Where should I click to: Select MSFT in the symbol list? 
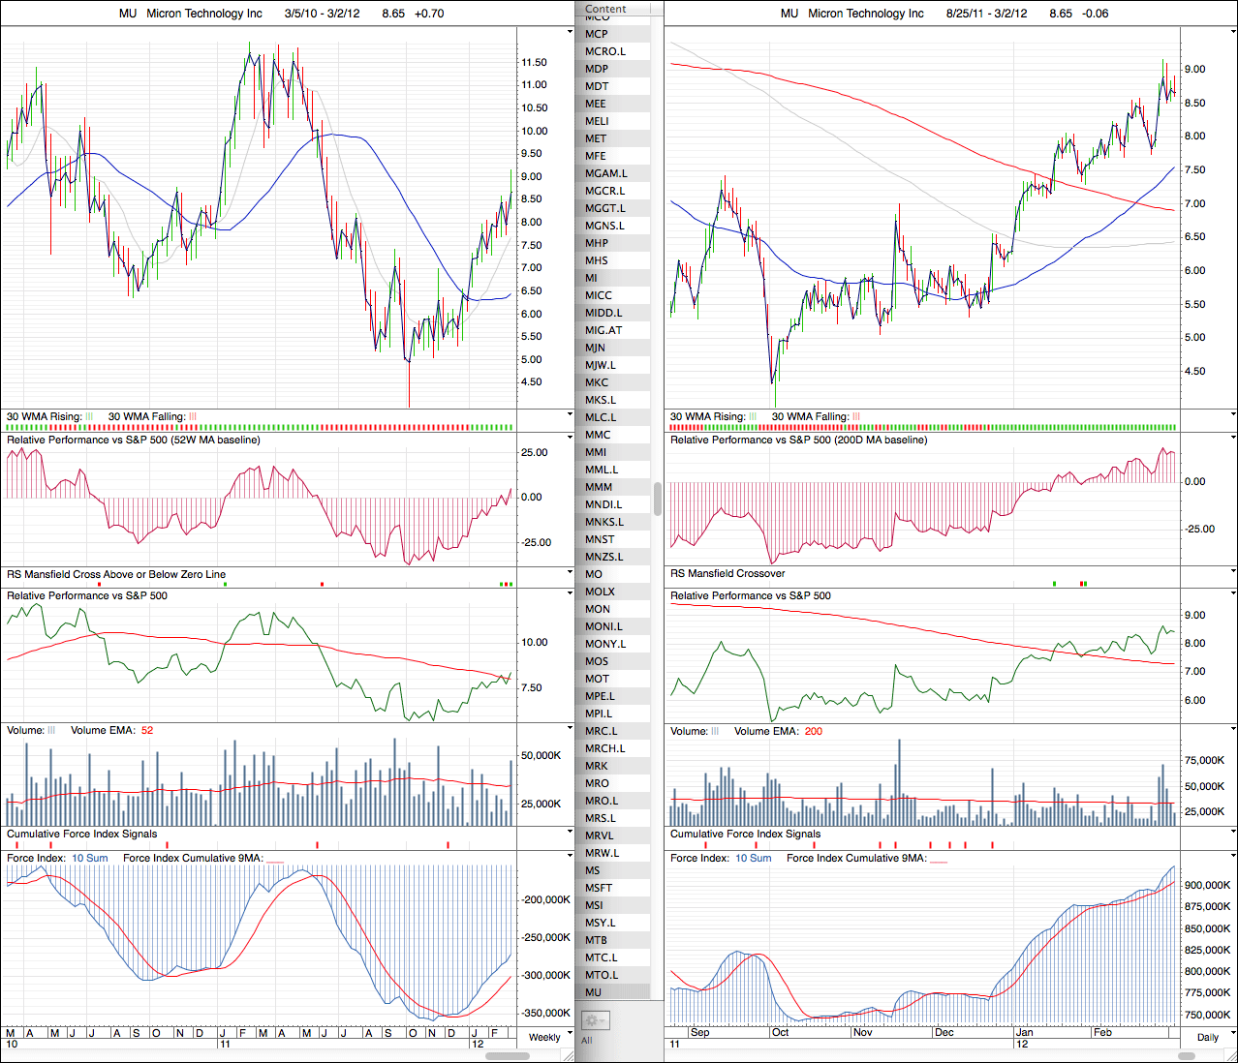coord(599,888)
